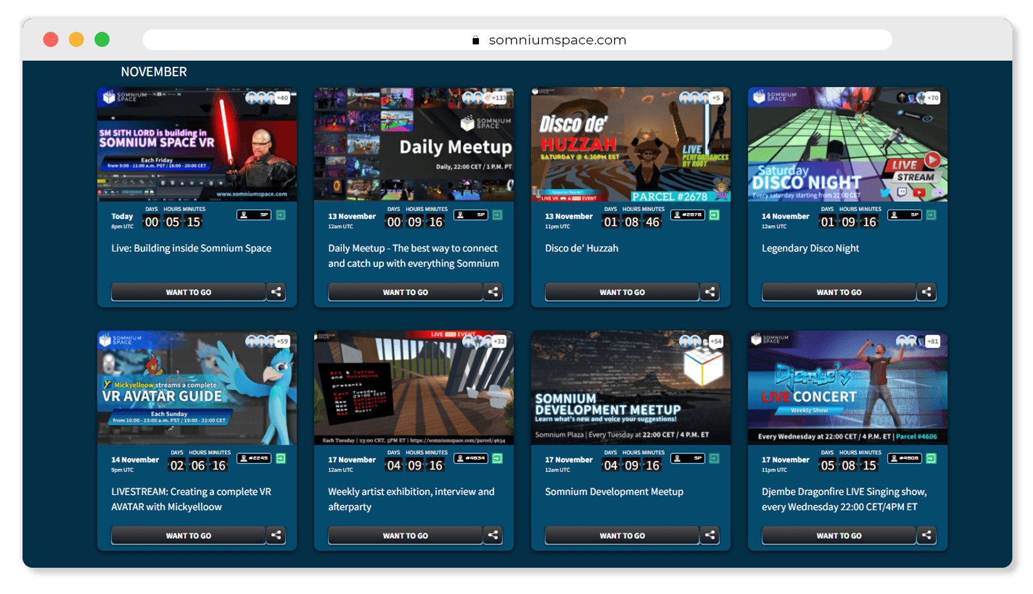Click the green maximize window button
Viewport: 1033px width, 594px height.
pyautogui.click(x=102, y=40)
